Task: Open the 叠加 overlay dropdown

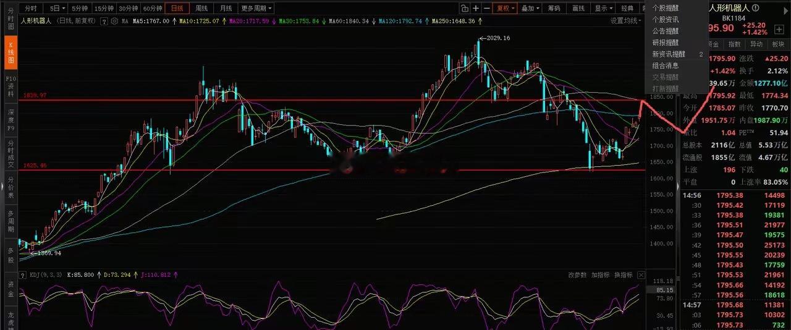Action: [x=530, y=8]
